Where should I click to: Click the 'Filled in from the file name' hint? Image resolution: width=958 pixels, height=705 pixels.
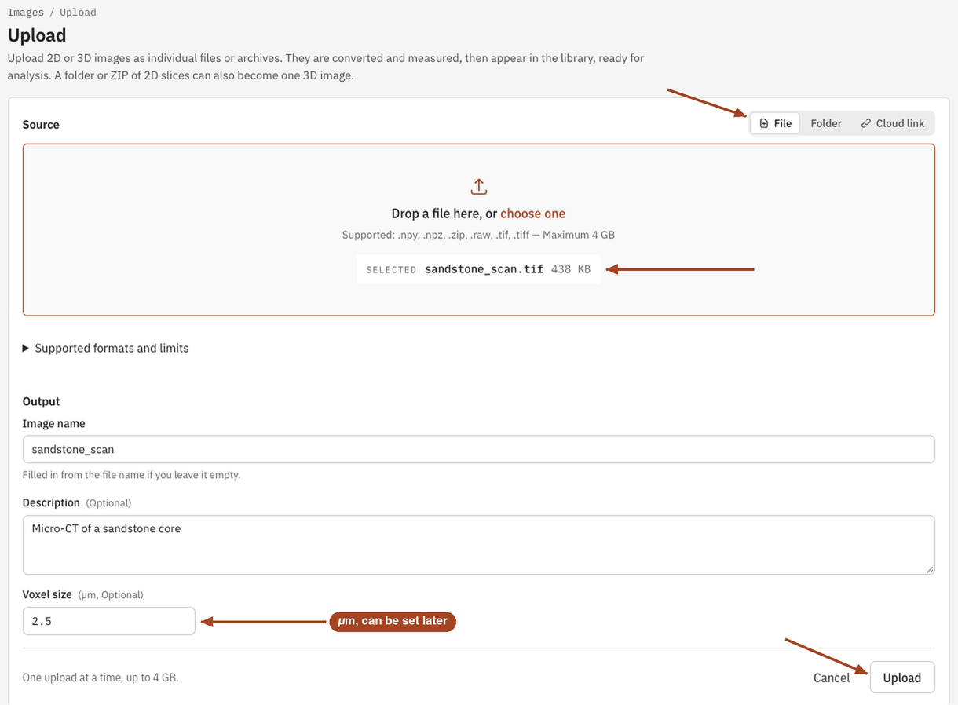click(131, 475)
